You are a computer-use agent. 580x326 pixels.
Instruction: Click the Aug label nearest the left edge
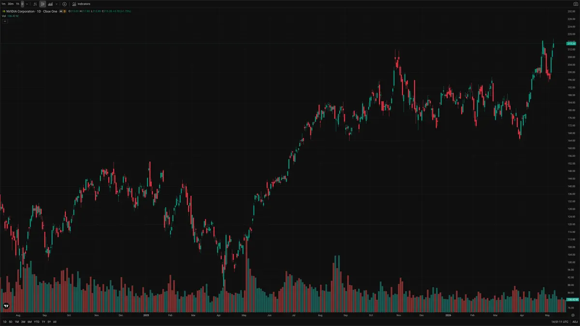[x=18, y=315]
